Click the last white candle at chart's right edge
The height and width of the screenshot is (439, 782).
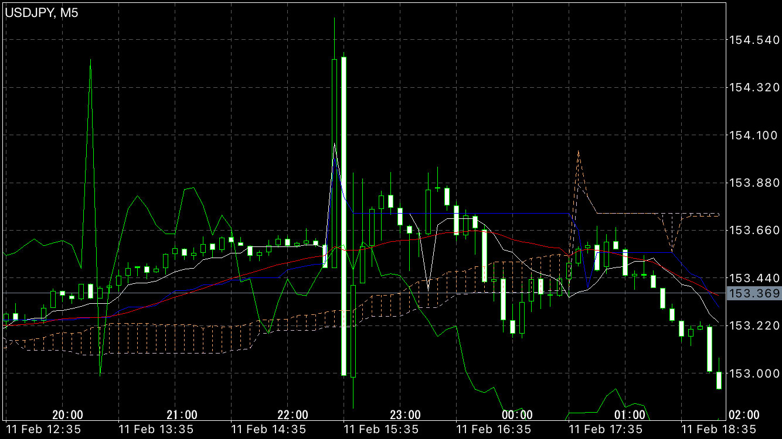pos(719,380)
